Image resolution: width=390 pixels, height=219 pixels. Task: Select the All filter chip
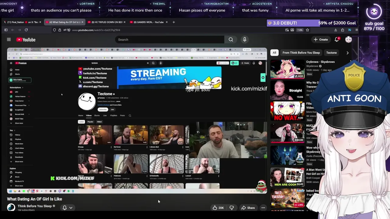(x=274, y=53)
